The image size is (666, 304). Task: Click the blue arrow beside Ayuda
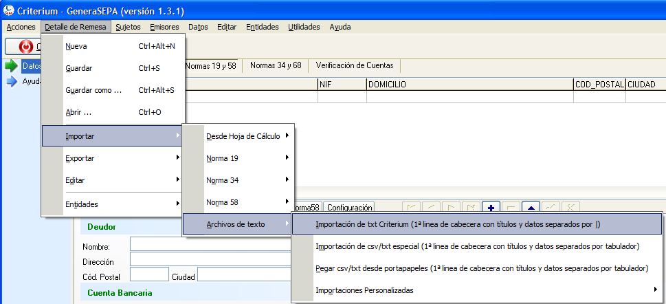click(x=12, y=81)
